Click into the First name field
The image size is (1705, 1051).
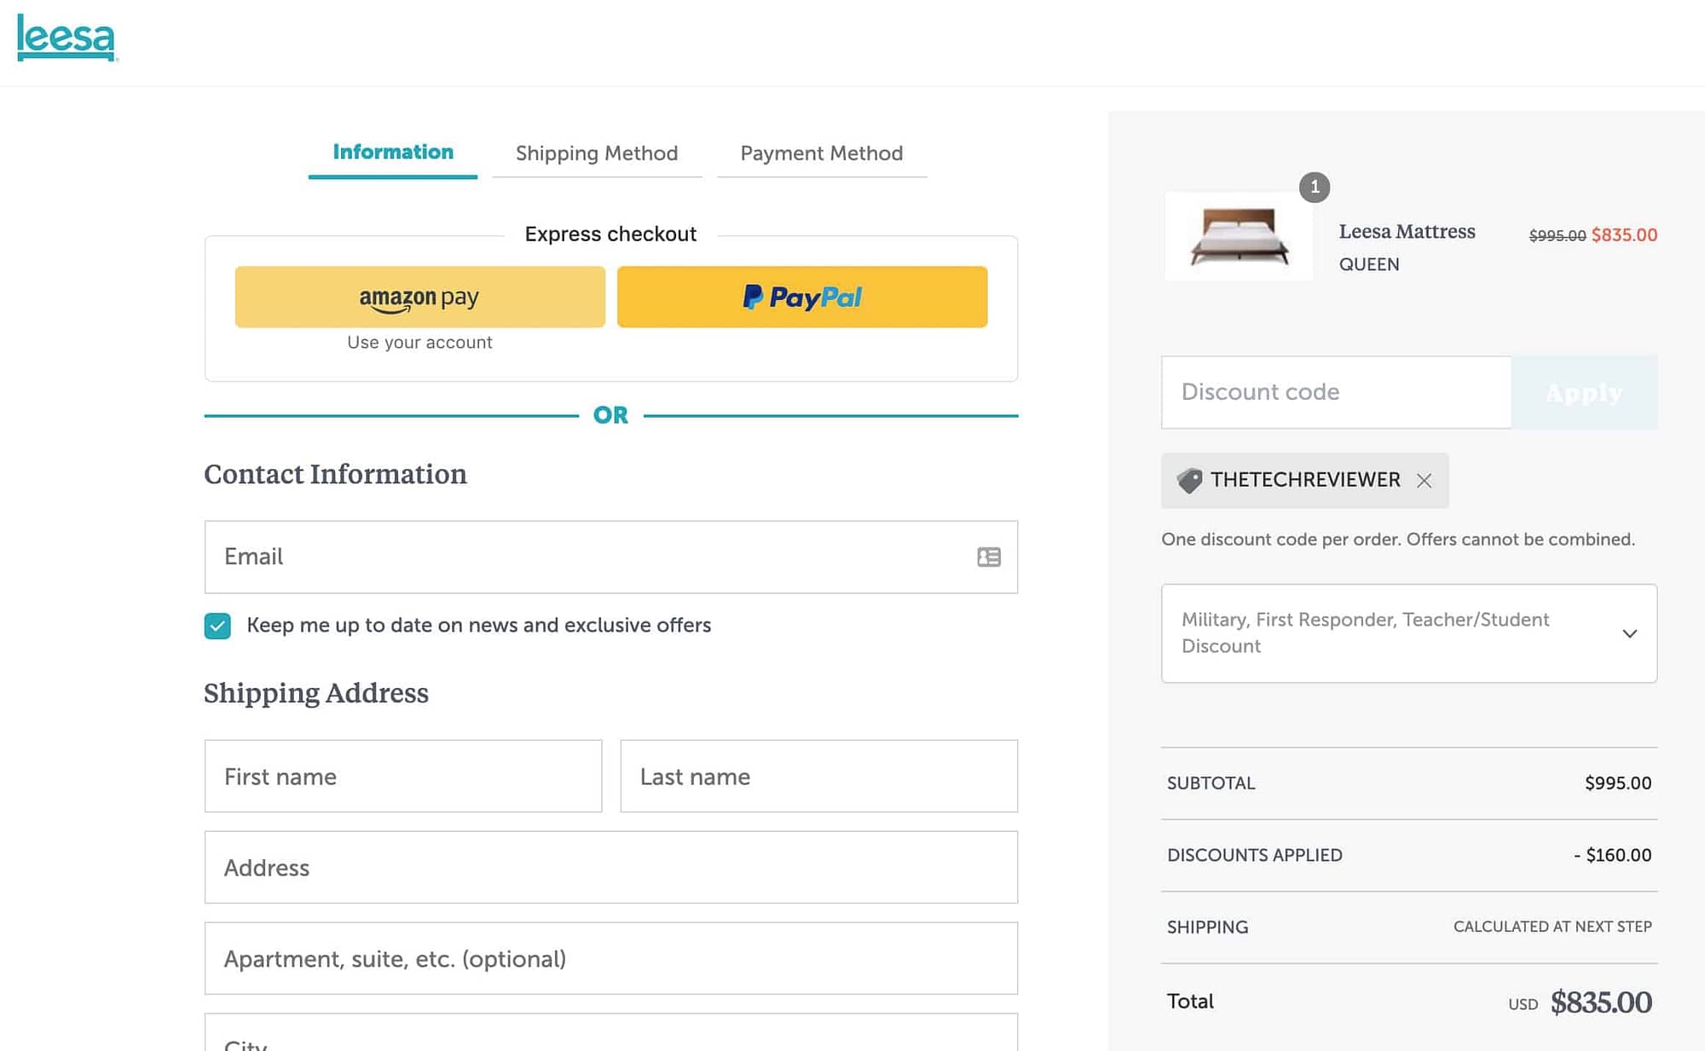pyautogui.click(x=403, y=777)
